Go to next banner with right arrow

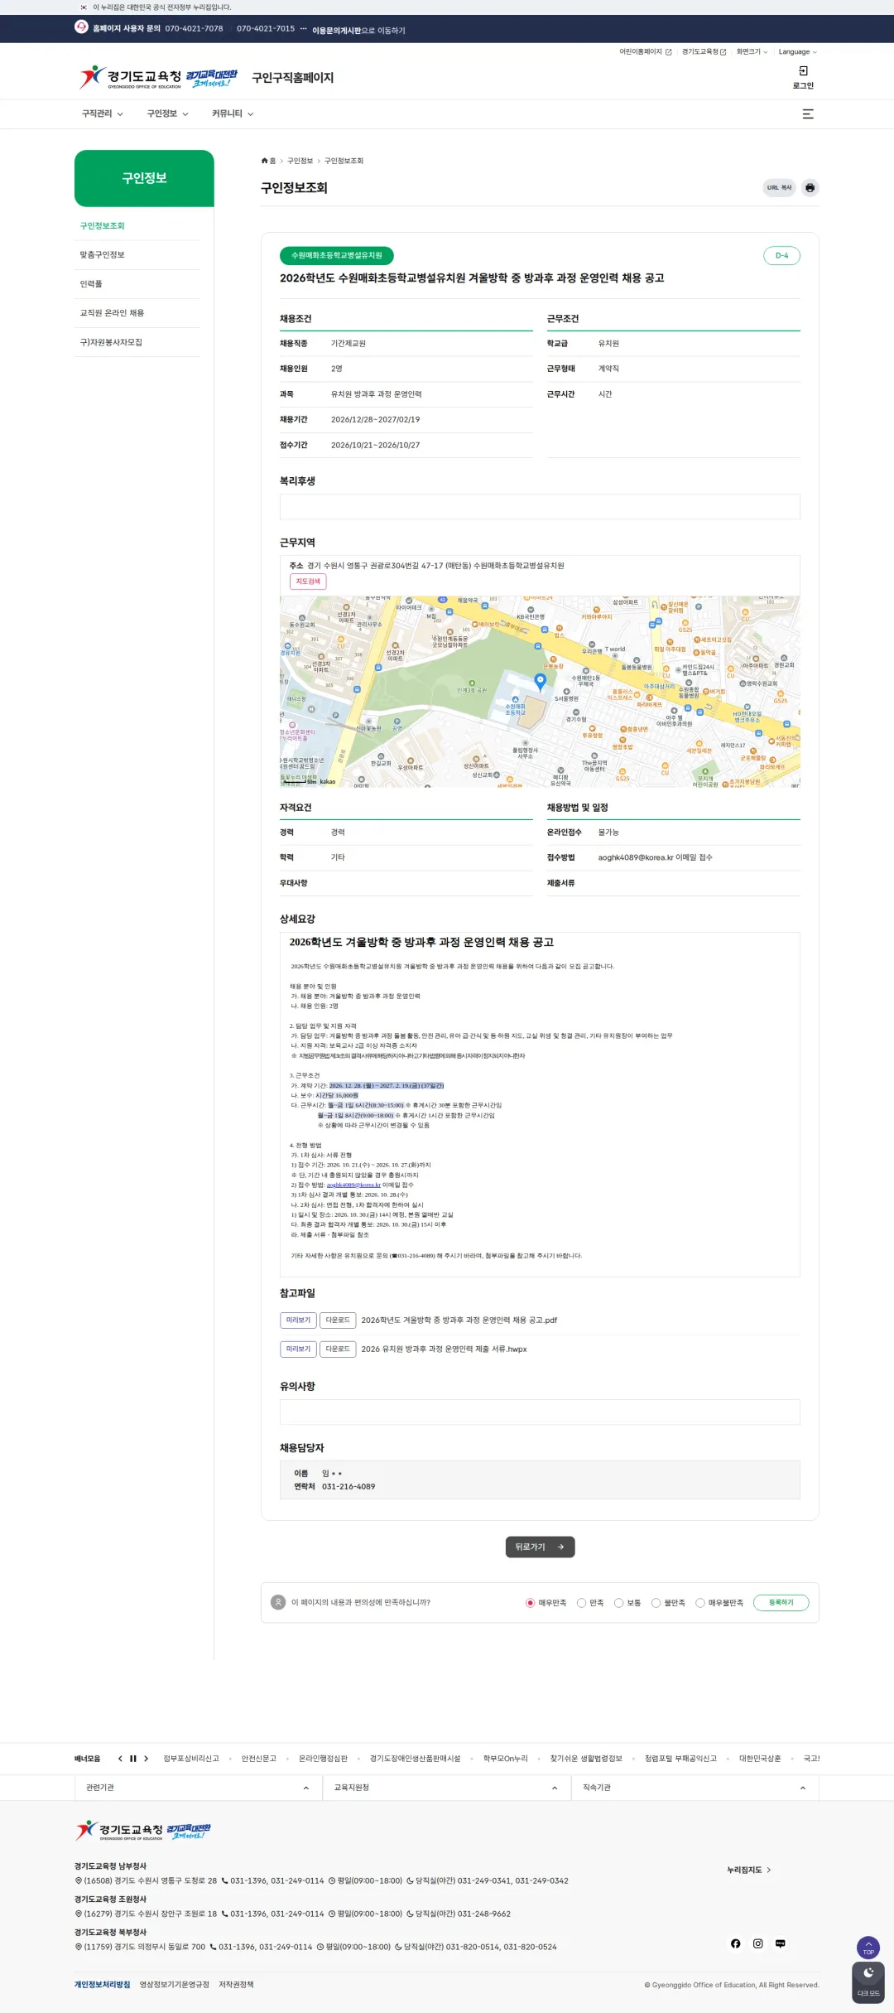pos(146,1759)
